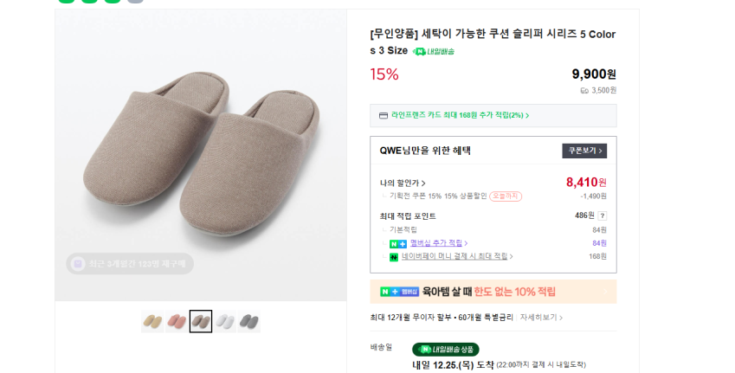Select the beige slipper color thumbnail
Viewport: 735px width, 373px height.
tap(152, 322)
